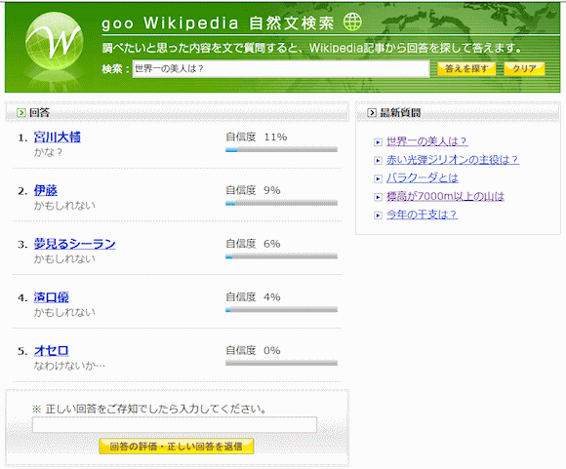Screen dimensions: 566x469
Task: Focus the 検索 search input field
Action: point(281,68)
